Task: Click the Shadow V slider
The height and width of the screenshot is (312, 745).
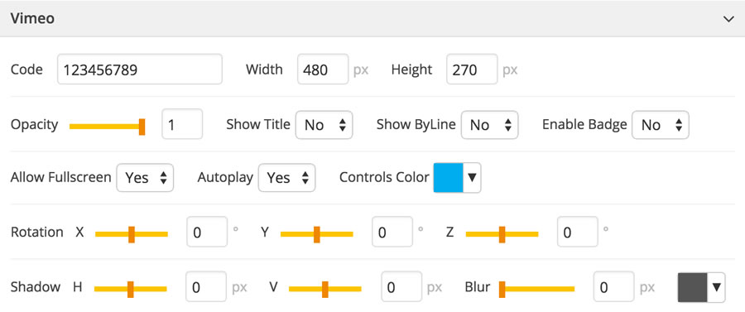Action: click(x=325, y=289)
